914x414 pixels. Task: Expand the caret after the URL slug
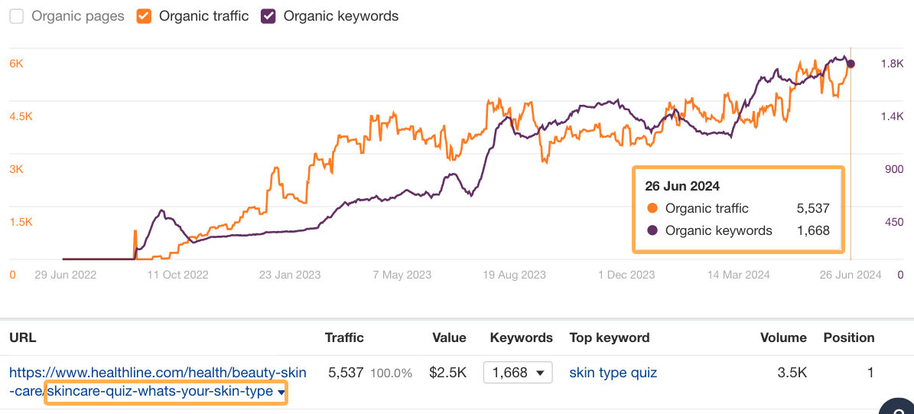coord(282,393)
